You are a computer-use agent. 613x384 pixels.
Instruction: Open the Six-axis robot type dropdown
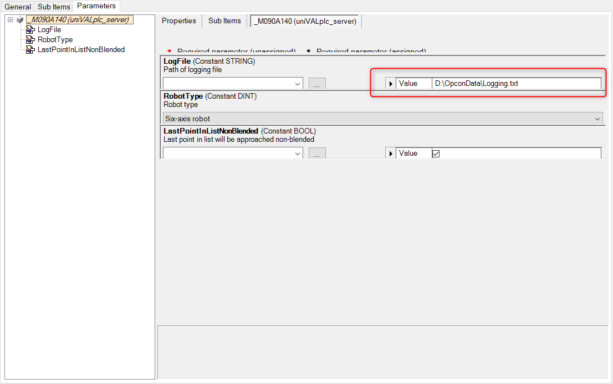click(597, 119)
